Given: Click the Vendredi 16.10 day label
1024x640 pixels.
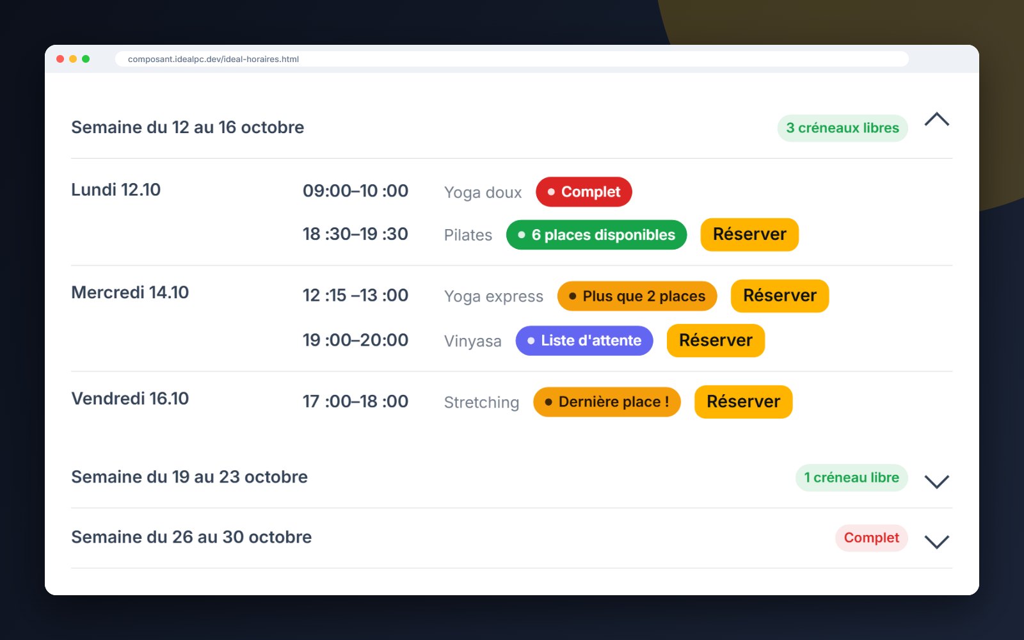Looking at the screenshot, I should point(130,399).
